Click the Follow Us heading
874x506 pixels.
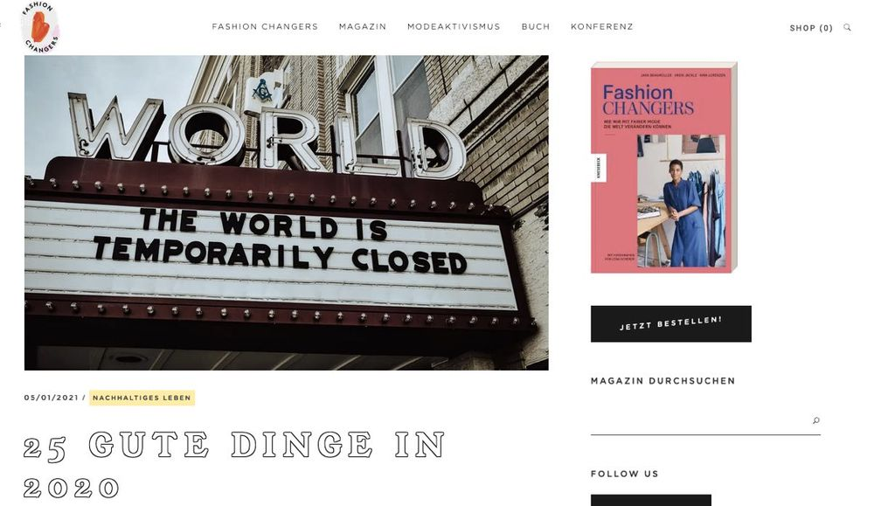coord(624,474)
